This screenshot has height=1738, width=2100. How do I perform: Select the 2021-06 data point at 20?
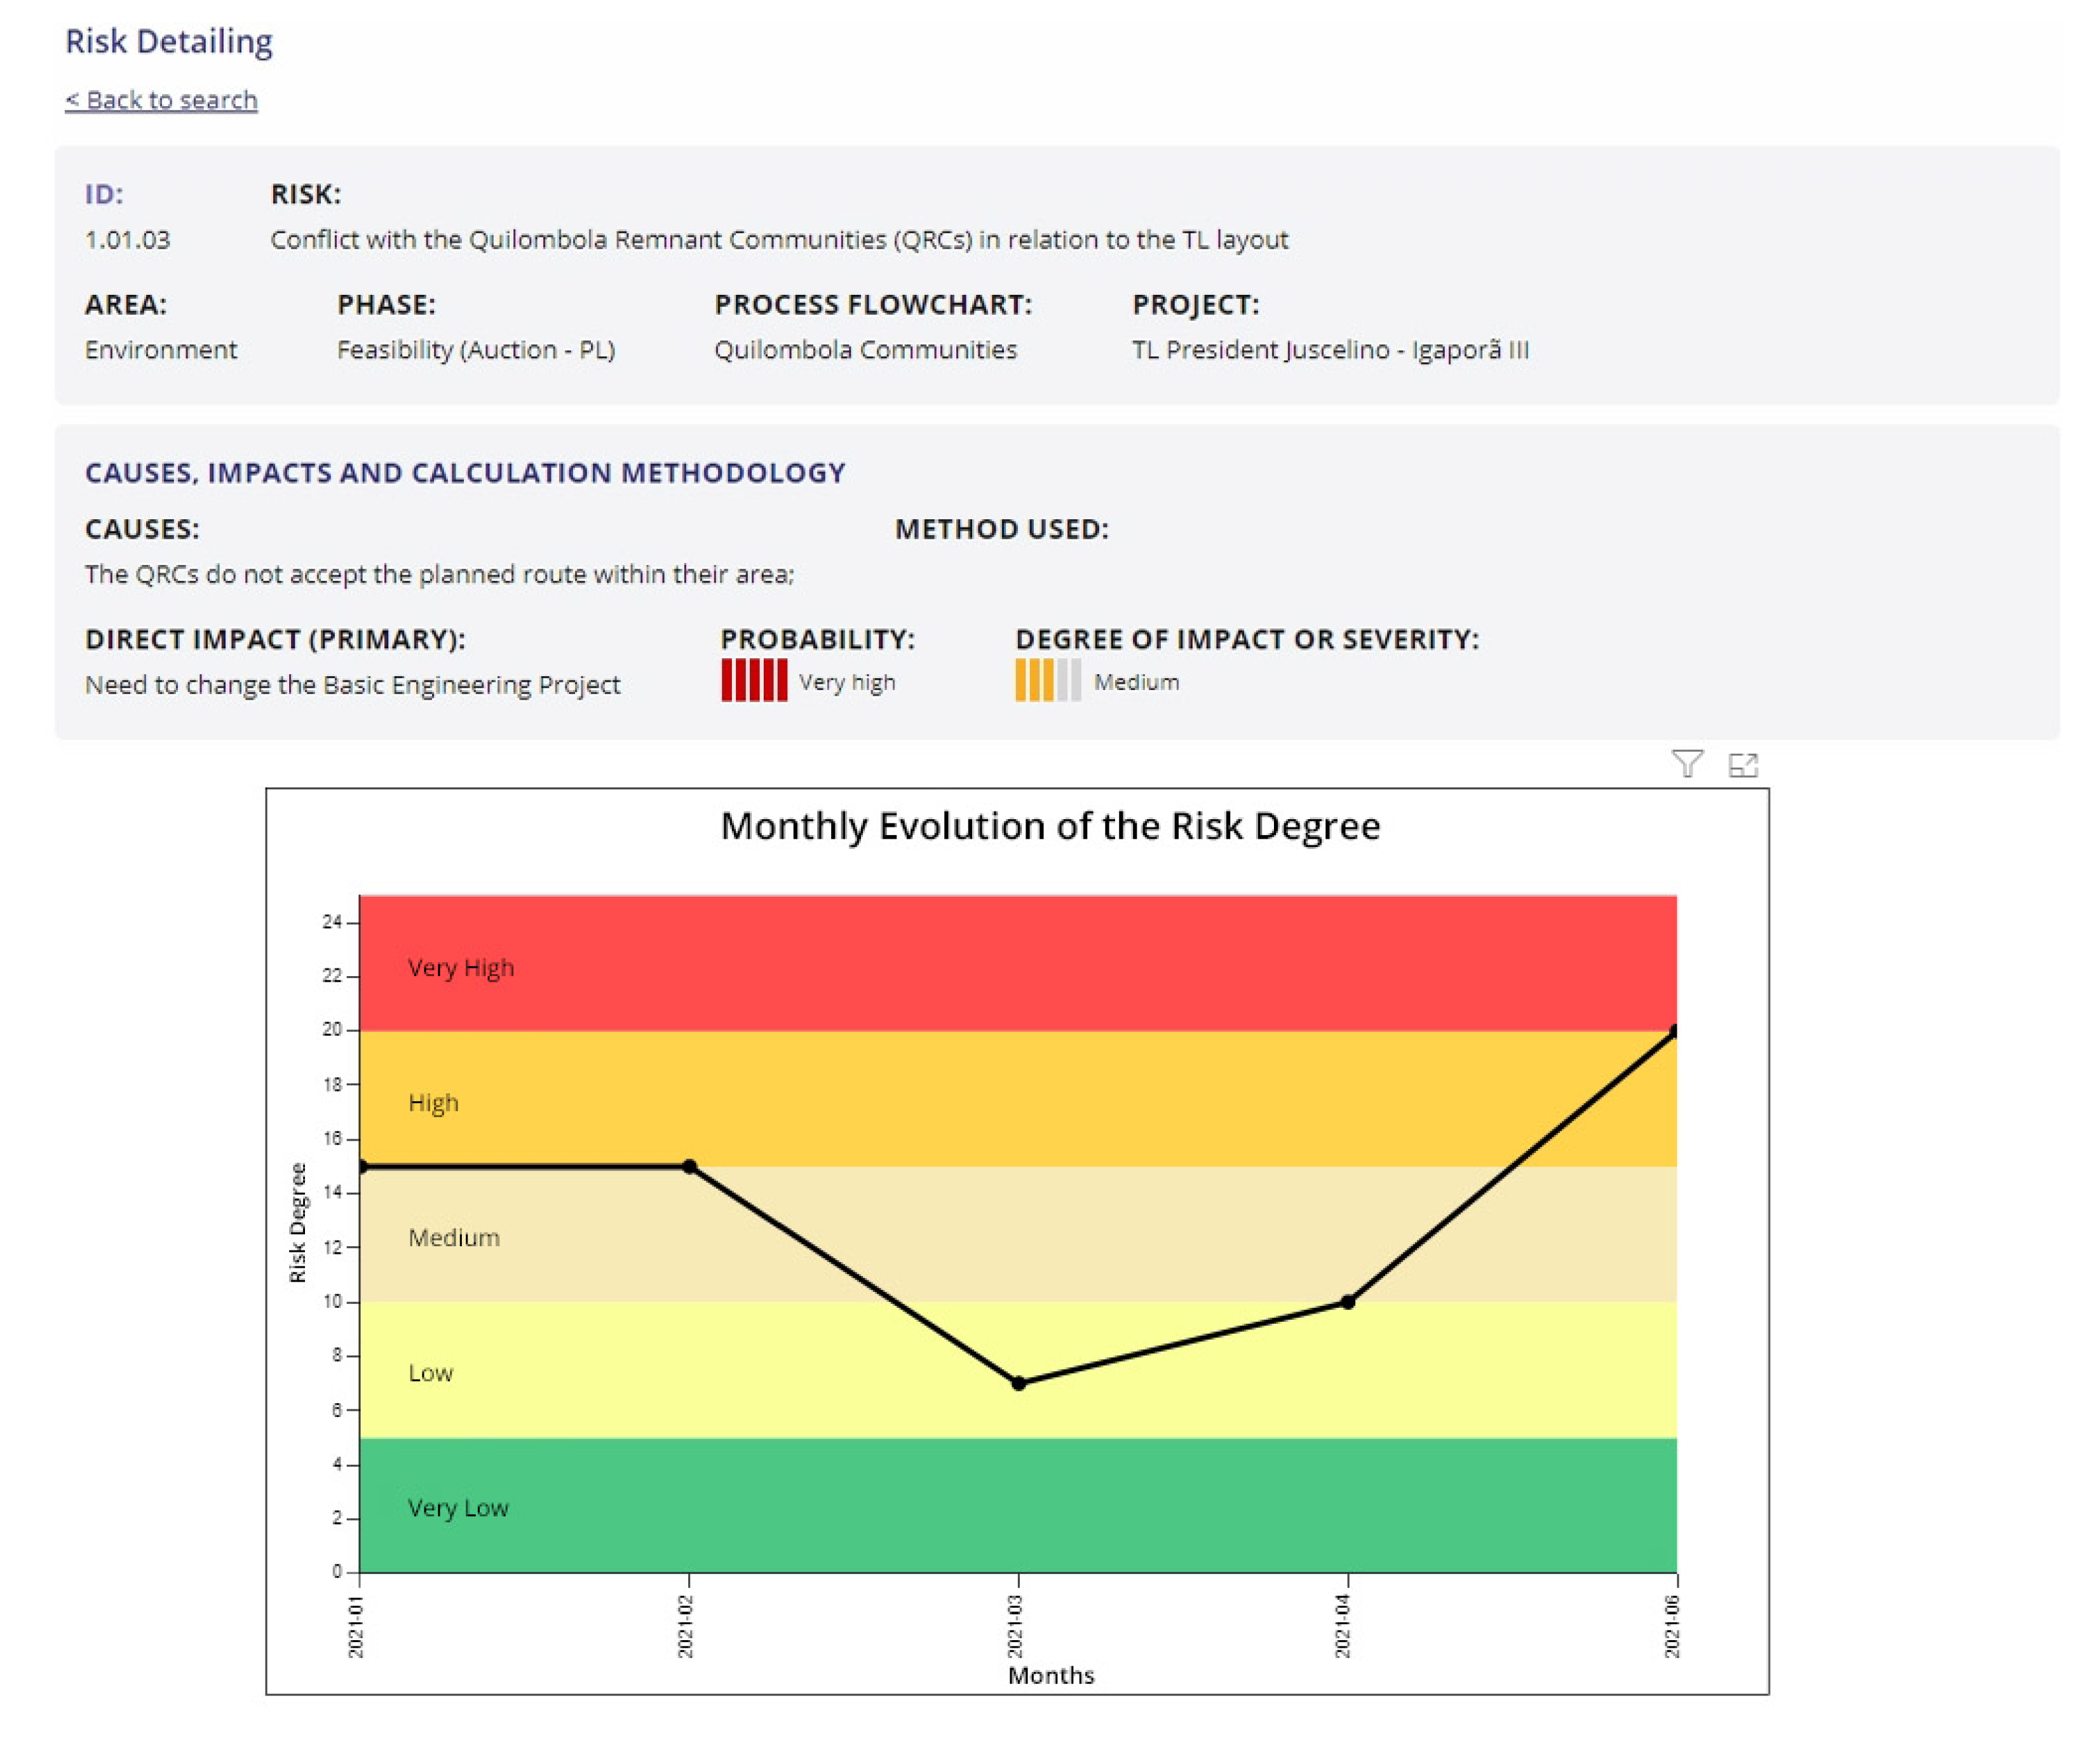pyautogui.click(x=1674, y=1031)
